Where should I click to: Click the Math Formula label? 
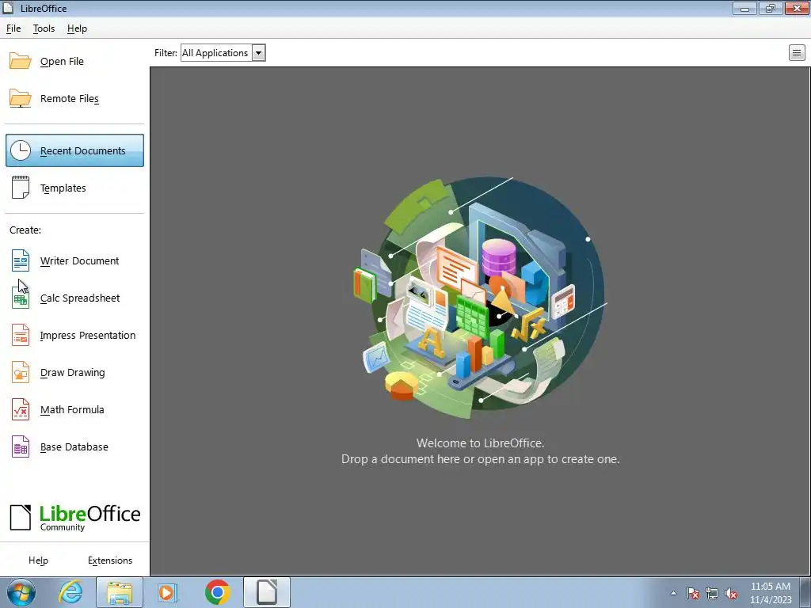click(x=72, y=410)
